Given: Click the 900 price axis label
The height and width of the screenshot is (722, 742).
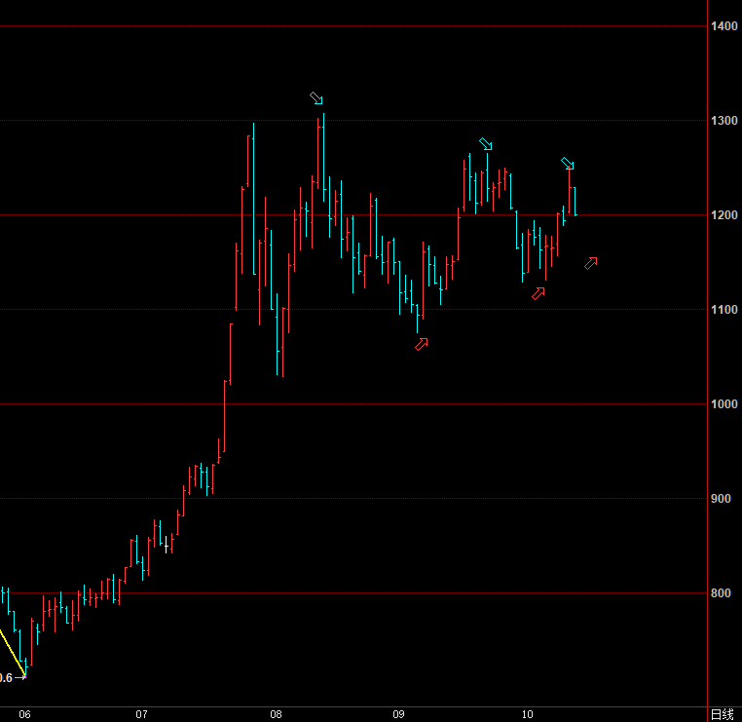Looking at the screenshot, I should coord(721,499).
